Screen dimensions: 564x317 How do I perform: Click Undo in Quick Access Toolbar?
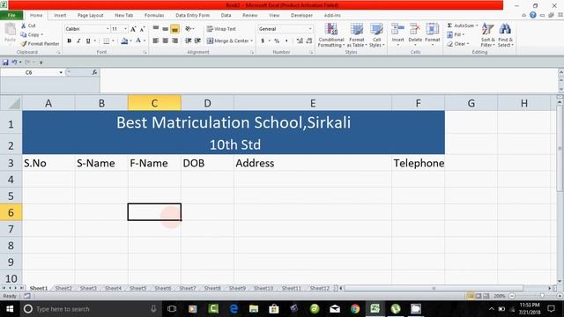pyautogui.click(x=14, y=63)
